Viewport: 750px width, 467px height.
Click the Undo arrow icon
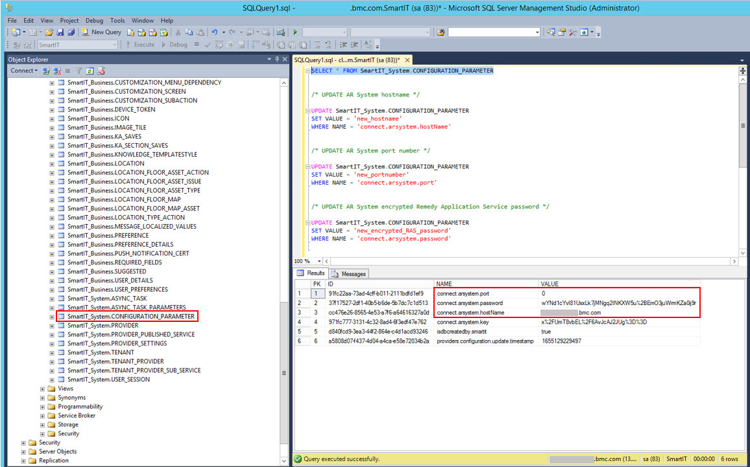215,32
